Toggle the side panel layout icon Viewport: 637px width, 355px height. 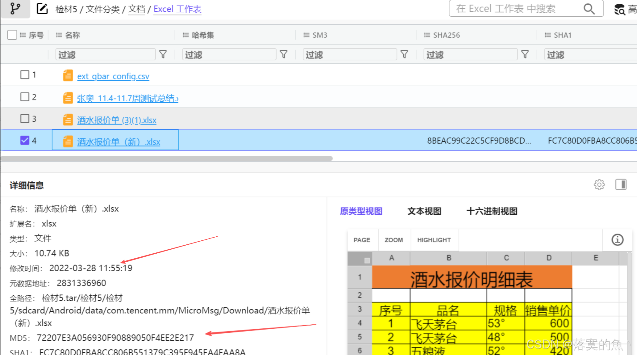point(621,185)
